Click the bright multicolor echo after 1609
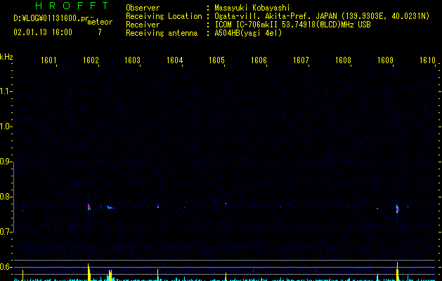 pos(397,209)
